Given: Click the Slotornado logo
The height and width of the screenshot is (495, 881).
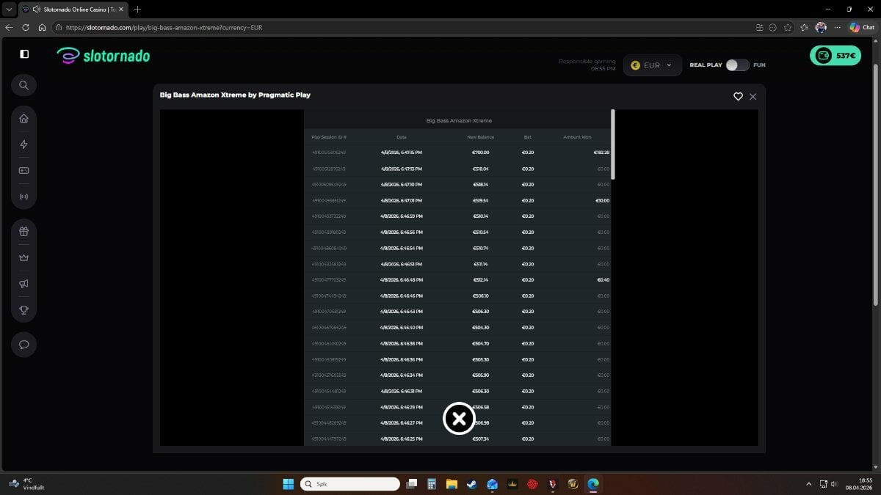Looking at the screenshot, I should pyautogui.click(x=104, y=55).
